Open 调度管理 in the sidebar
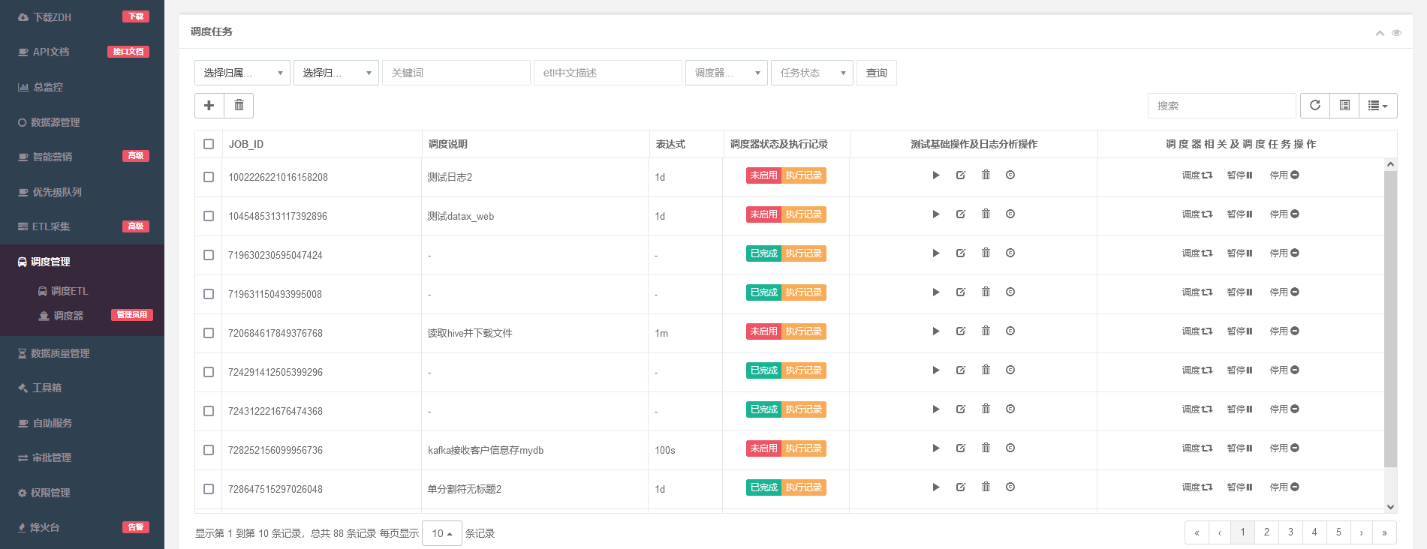 [x=82, y=262]
